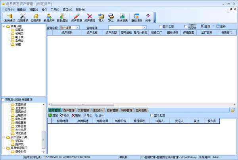Switch to the 图片信息 tab
Viewport: 238px width, 160px height.
141,110
